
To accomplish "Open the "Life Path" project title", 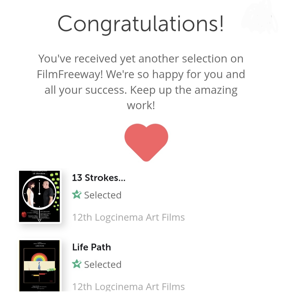I will click(92, 247).
